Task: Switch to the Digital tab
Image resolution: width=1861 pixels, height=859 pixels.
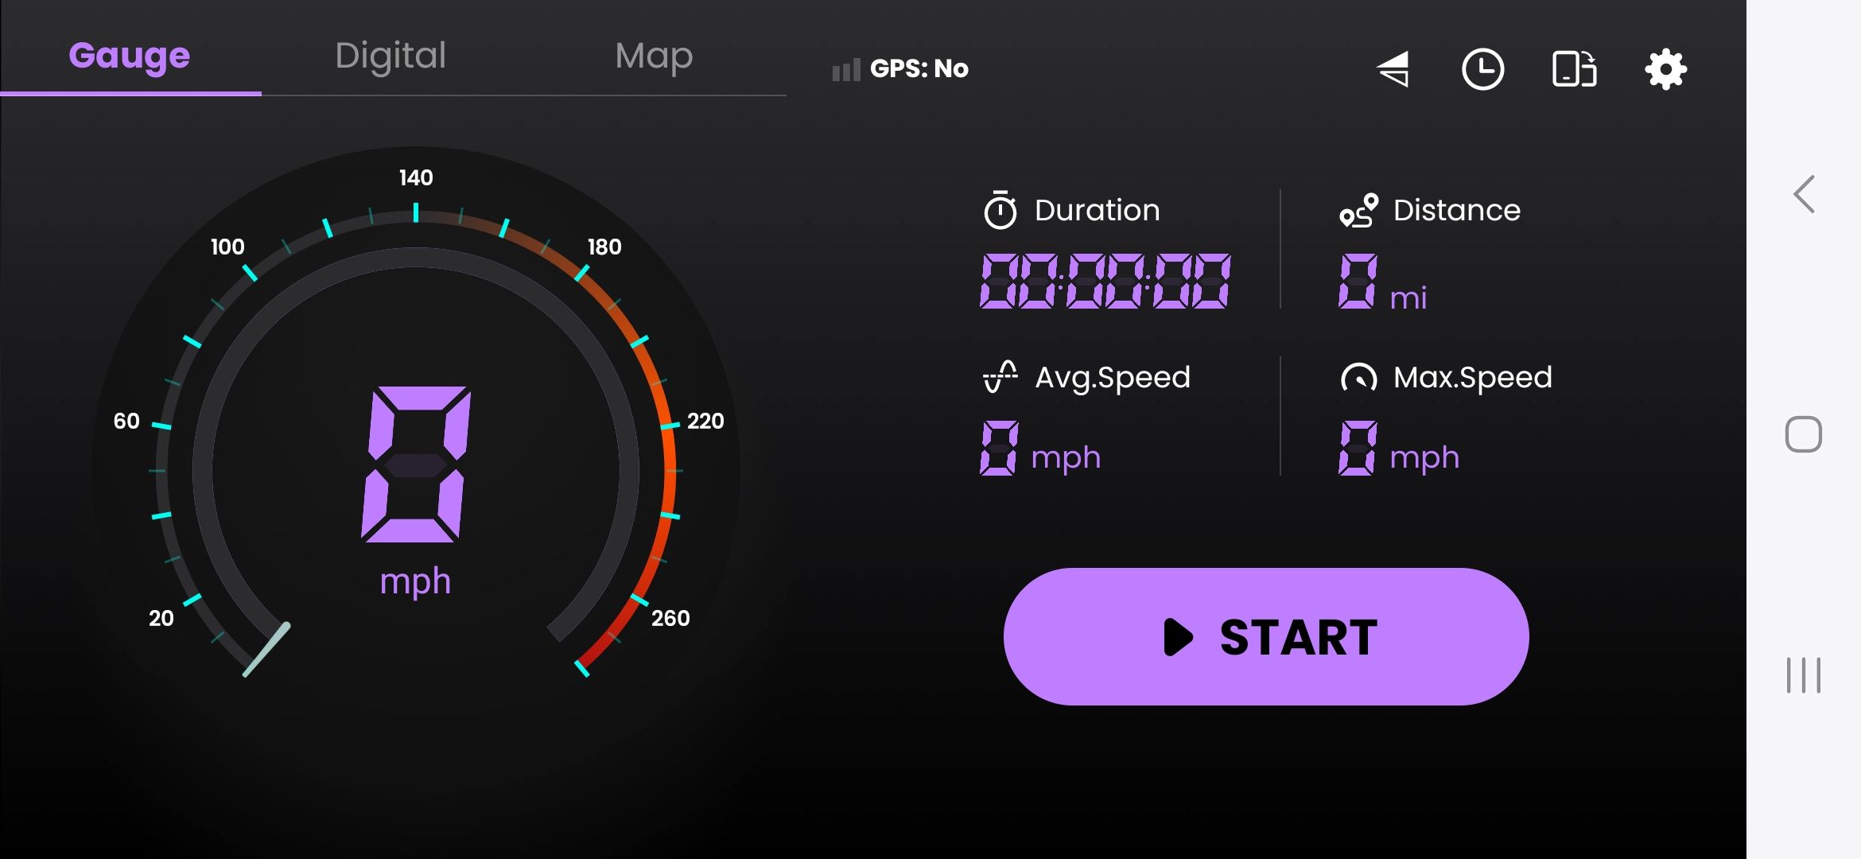Action: [x=390, y=56]
